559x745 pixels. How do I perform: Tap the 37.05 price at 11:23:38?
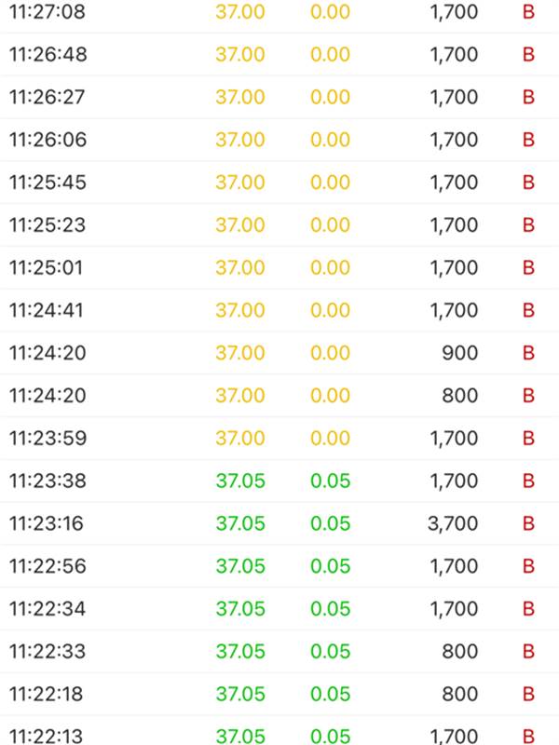pos(240,481)
